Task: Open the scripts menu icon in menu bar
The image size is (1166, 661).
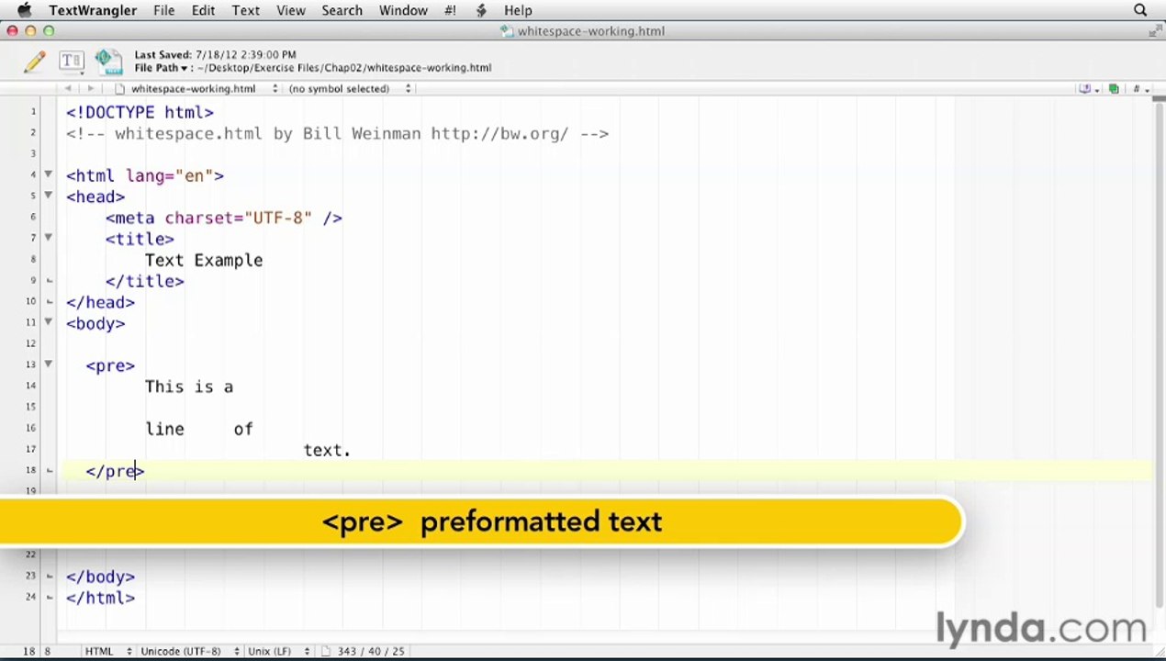Action: click(481, 10)
